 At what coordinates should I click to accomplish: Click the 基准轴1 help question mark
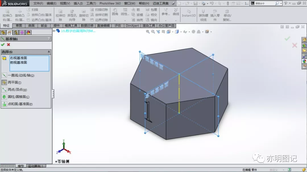[49, 39]
